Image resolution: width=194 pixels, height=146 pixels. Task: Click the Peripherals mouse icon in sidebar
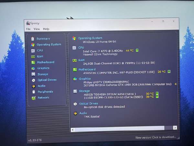tap(34, 92)
